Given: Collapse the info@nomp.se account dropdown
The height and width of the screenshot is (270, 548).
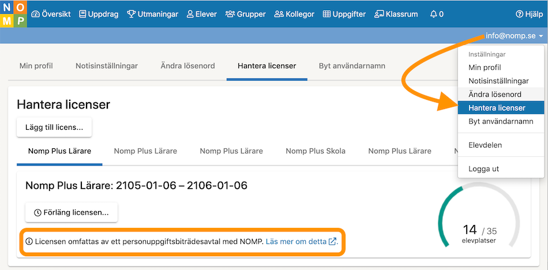Looking at the screenshot, I should pyautogui.click(x=514, y=36).
